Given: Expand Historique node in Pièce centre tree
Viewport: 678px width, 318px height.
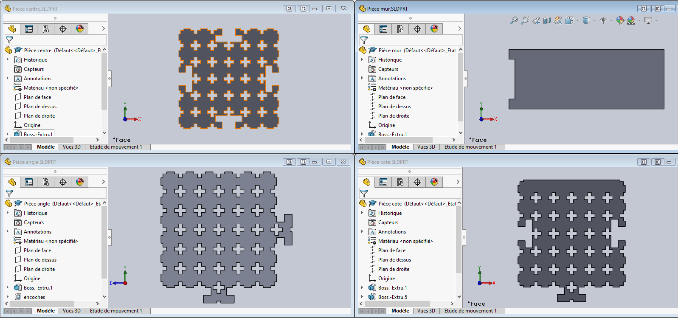Looking at the screenshot, I should coord(8,60).
